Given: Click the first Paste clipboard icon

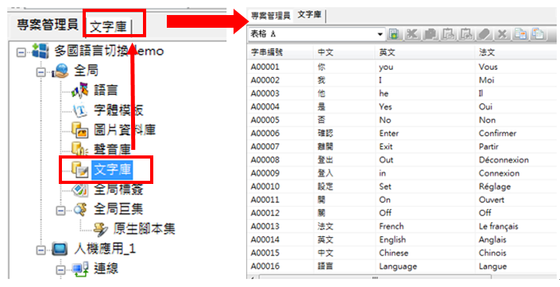Looking at the screenshot, I should (448, 34).
